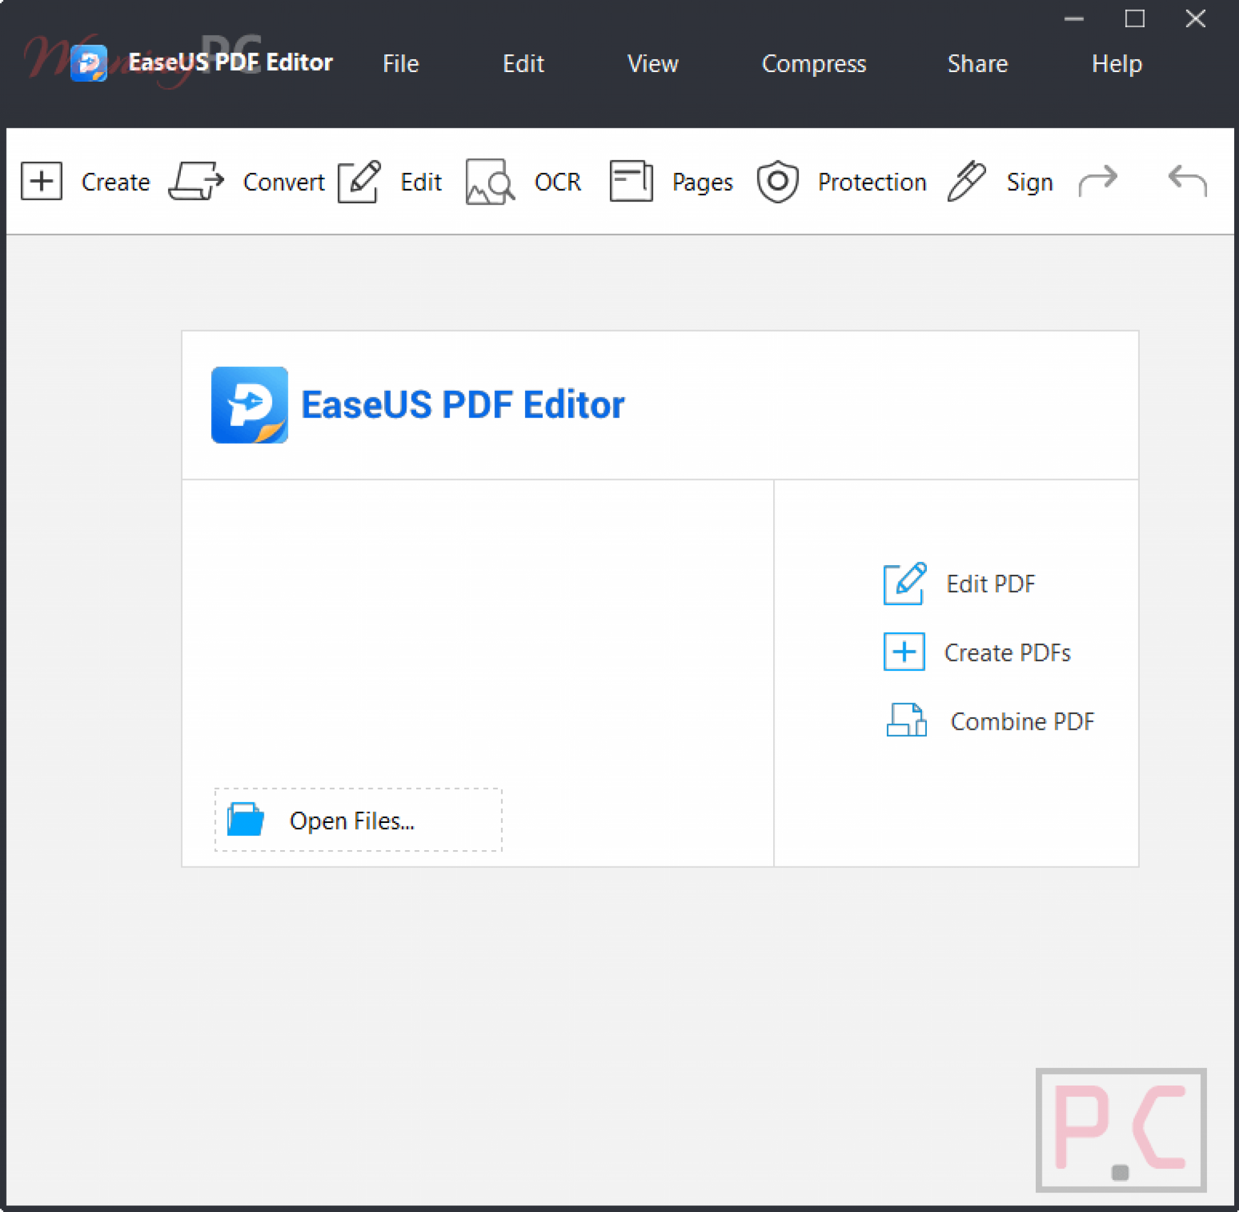Click the EaseUS logo in the title bar
The image size is (1239, 1212).
coord(88,63)
